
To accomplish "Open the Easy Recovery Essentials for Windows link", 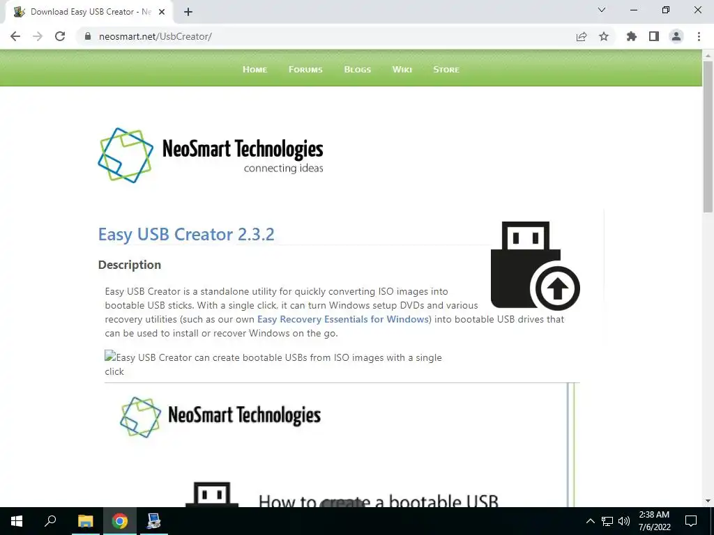I will click(x=343, y=319).
